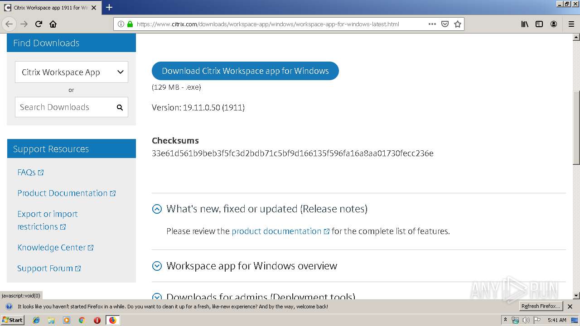Open the Firefox home page icon
The height and width of the screenshot is (326, 580).
53,24
